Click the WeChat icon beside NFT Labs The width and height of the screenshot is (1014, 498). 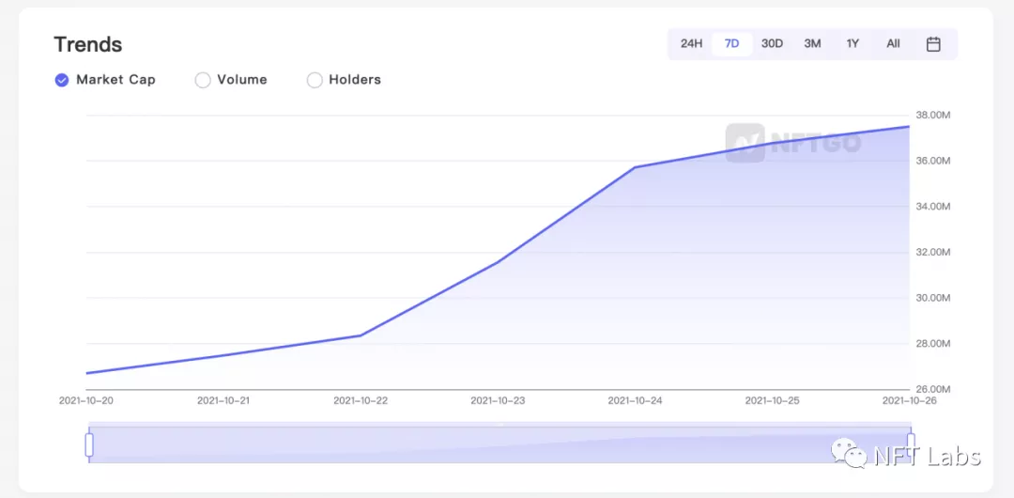(849, 453)
